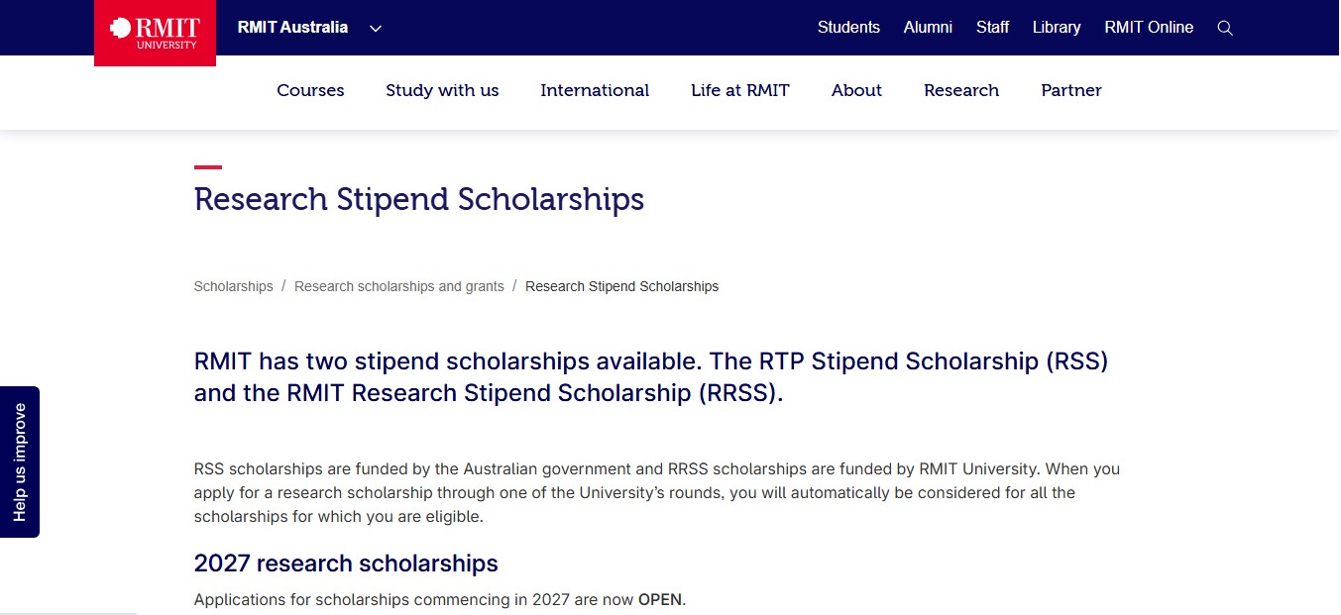Screen dimensions: 1341x615
Task: Open the Partner menu
Action: point(1071,90)
